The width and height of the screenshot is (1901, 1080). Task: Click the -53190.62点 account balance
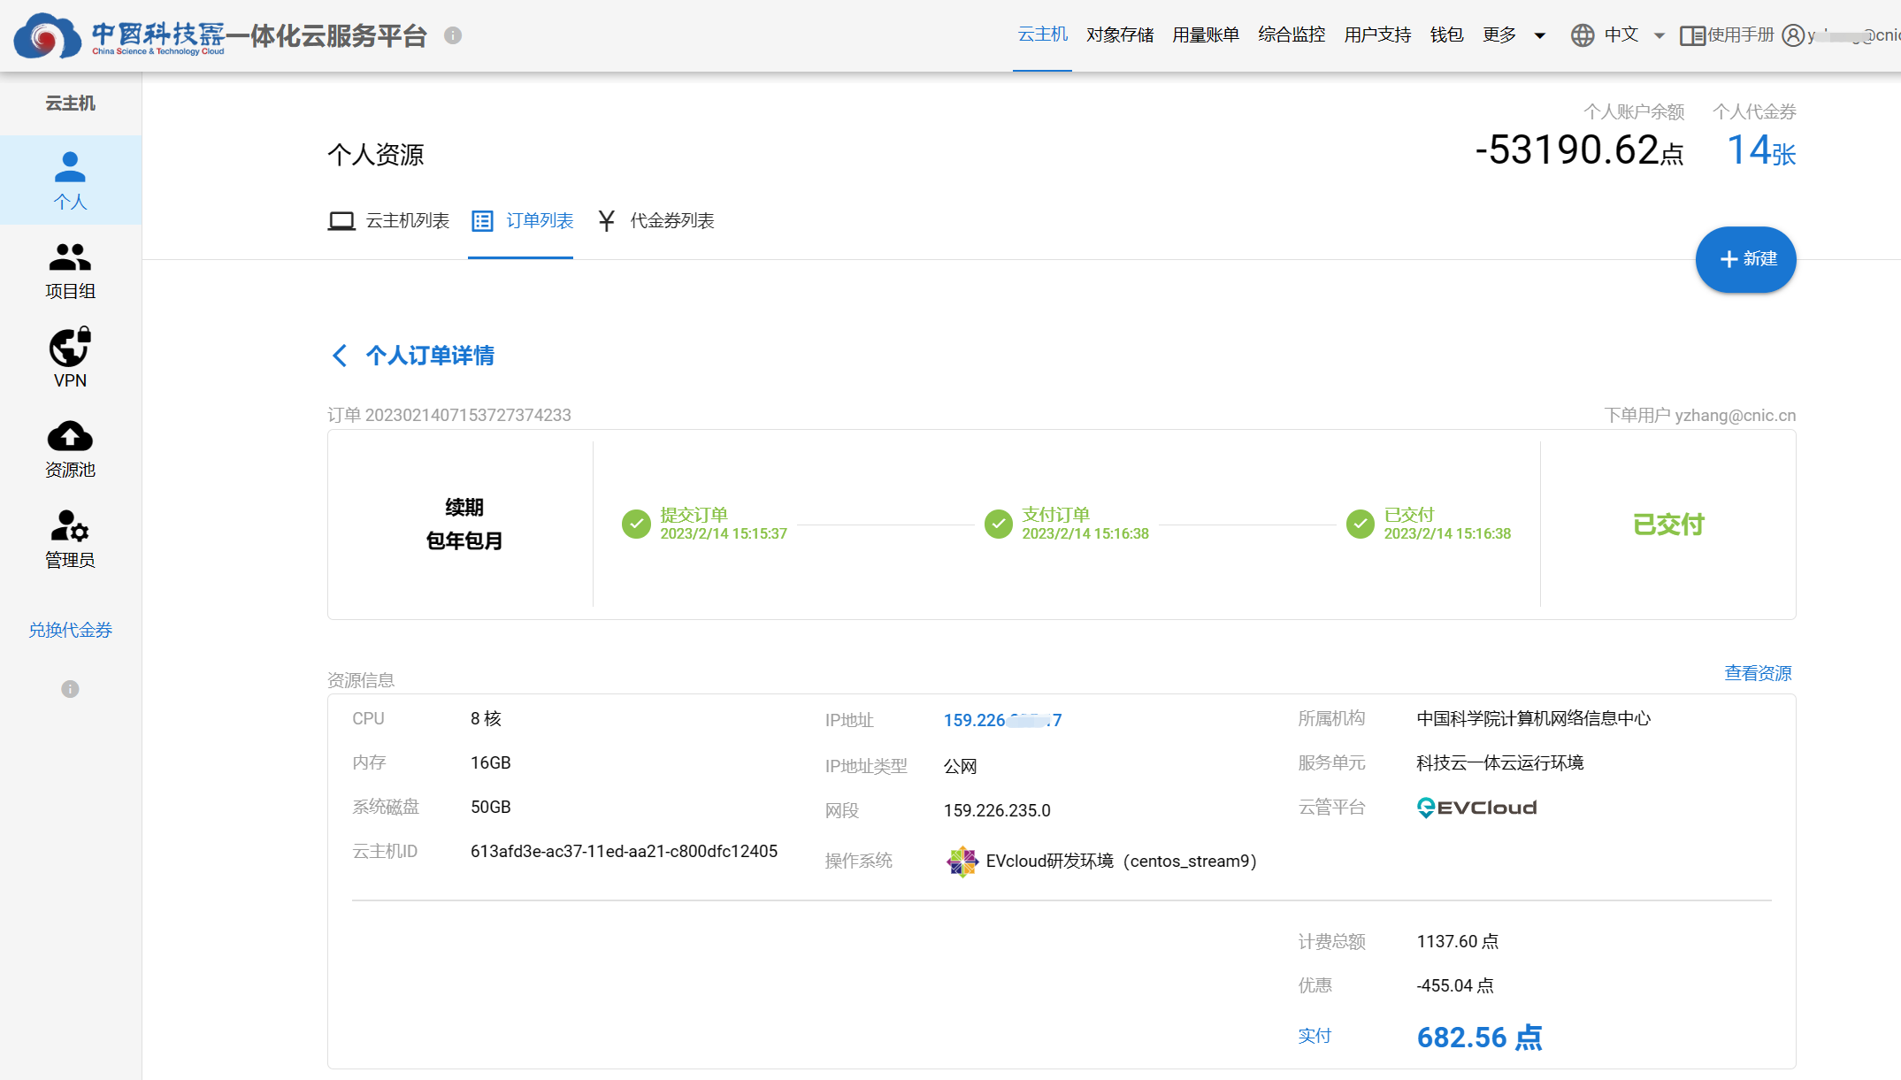pos(1579,150)
